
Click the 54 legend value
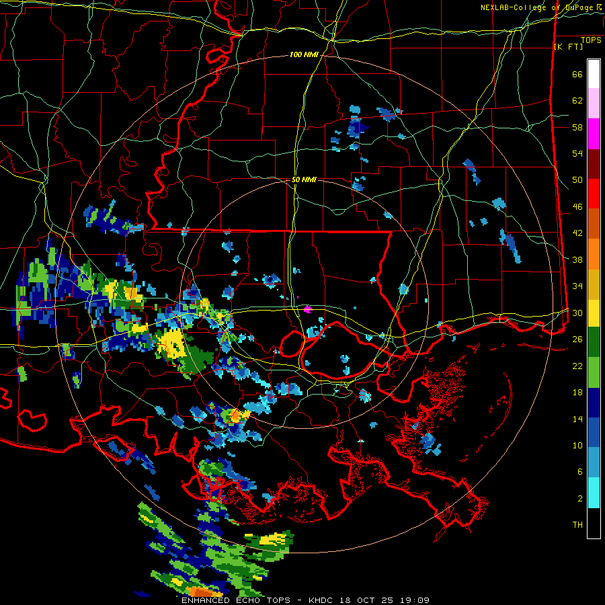click(577, 153)
